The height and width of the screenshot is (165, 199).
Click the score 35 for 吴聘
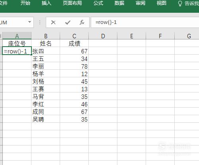click(x=74, y=119)
